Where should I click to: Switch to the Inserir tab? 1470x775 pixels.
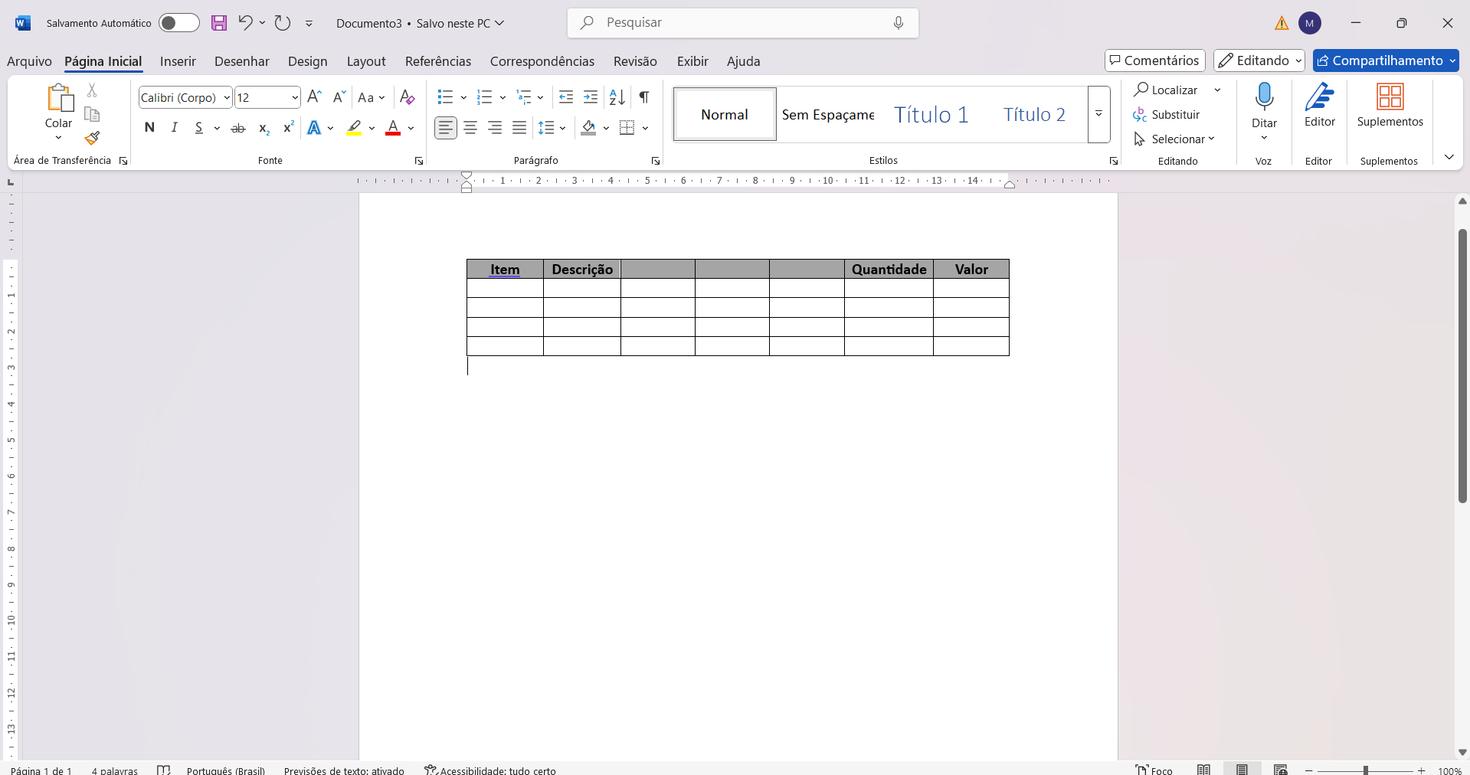click(x=178, y=61)
